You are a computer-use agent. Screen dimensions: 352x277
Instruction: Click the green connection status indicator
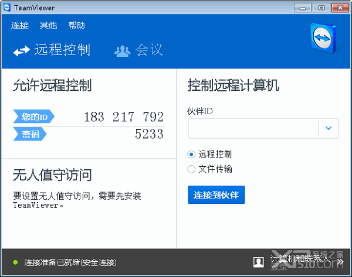pyautogui.click(x=15, y=262)
